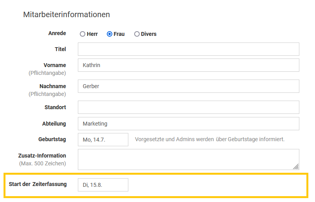Focus the Vorname field containing Kathrin
The width and height of the screenshot is (315, 202).
(x=188, y=65)
